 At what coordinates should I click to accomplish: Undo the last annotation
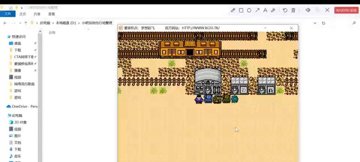(x=285, y=10)
